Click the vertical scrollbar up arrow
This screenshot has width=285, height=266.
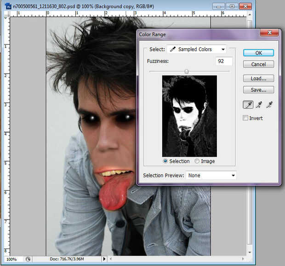tap(250, 14)
